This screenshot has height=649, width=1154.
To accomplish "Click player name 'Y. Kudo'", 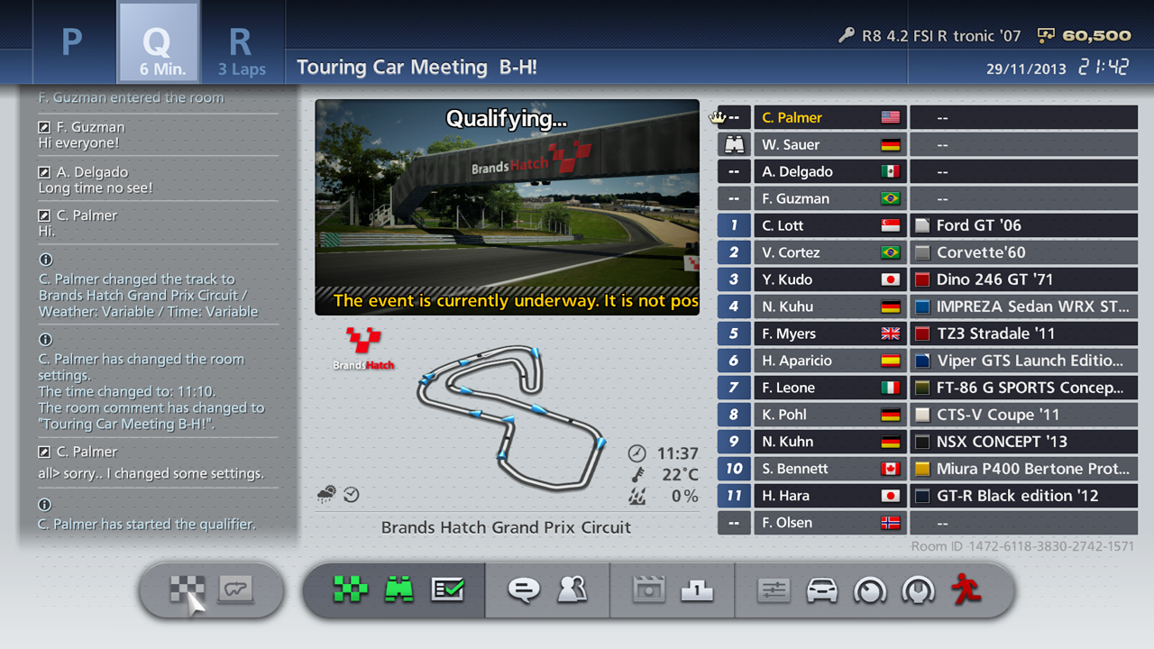I will (787, 279).
